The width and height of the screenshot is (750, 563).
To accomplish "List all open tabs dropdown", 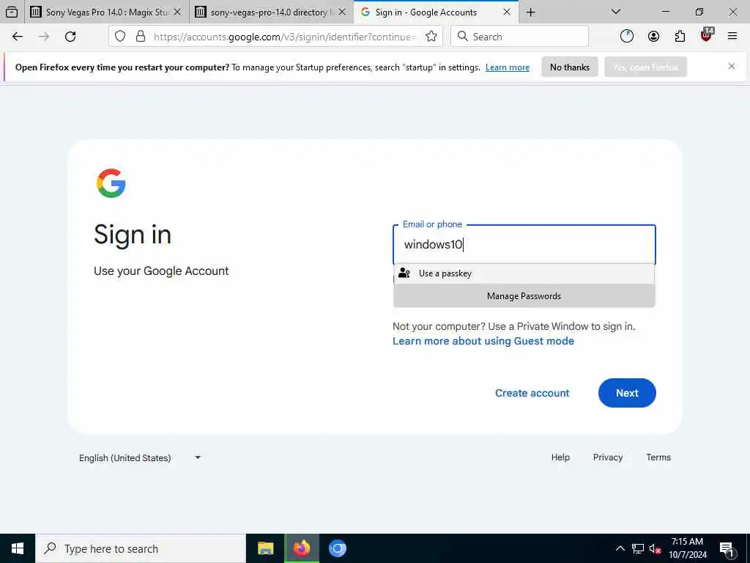I will (616, 12).
